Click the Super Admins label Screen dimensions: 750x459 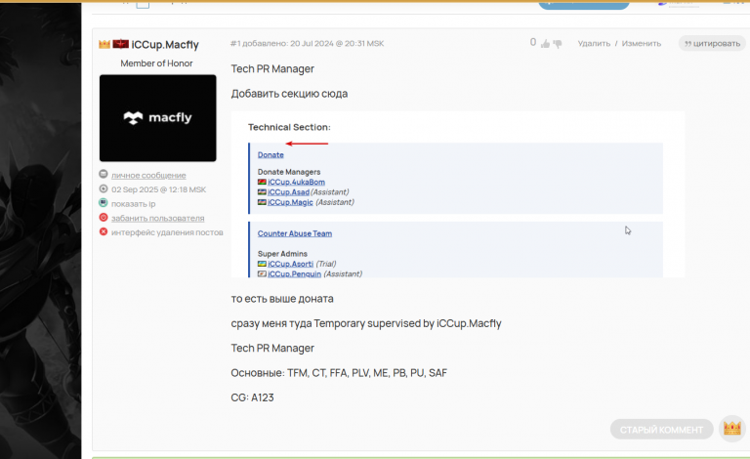pyautogui.click(x=282, y=254)
